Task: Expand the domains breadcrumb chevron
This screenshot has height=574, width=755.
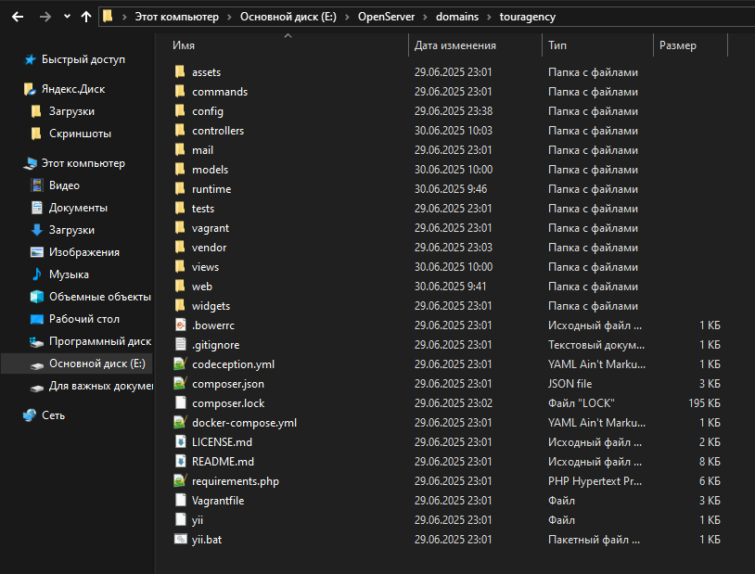Action: click(489, 18)
